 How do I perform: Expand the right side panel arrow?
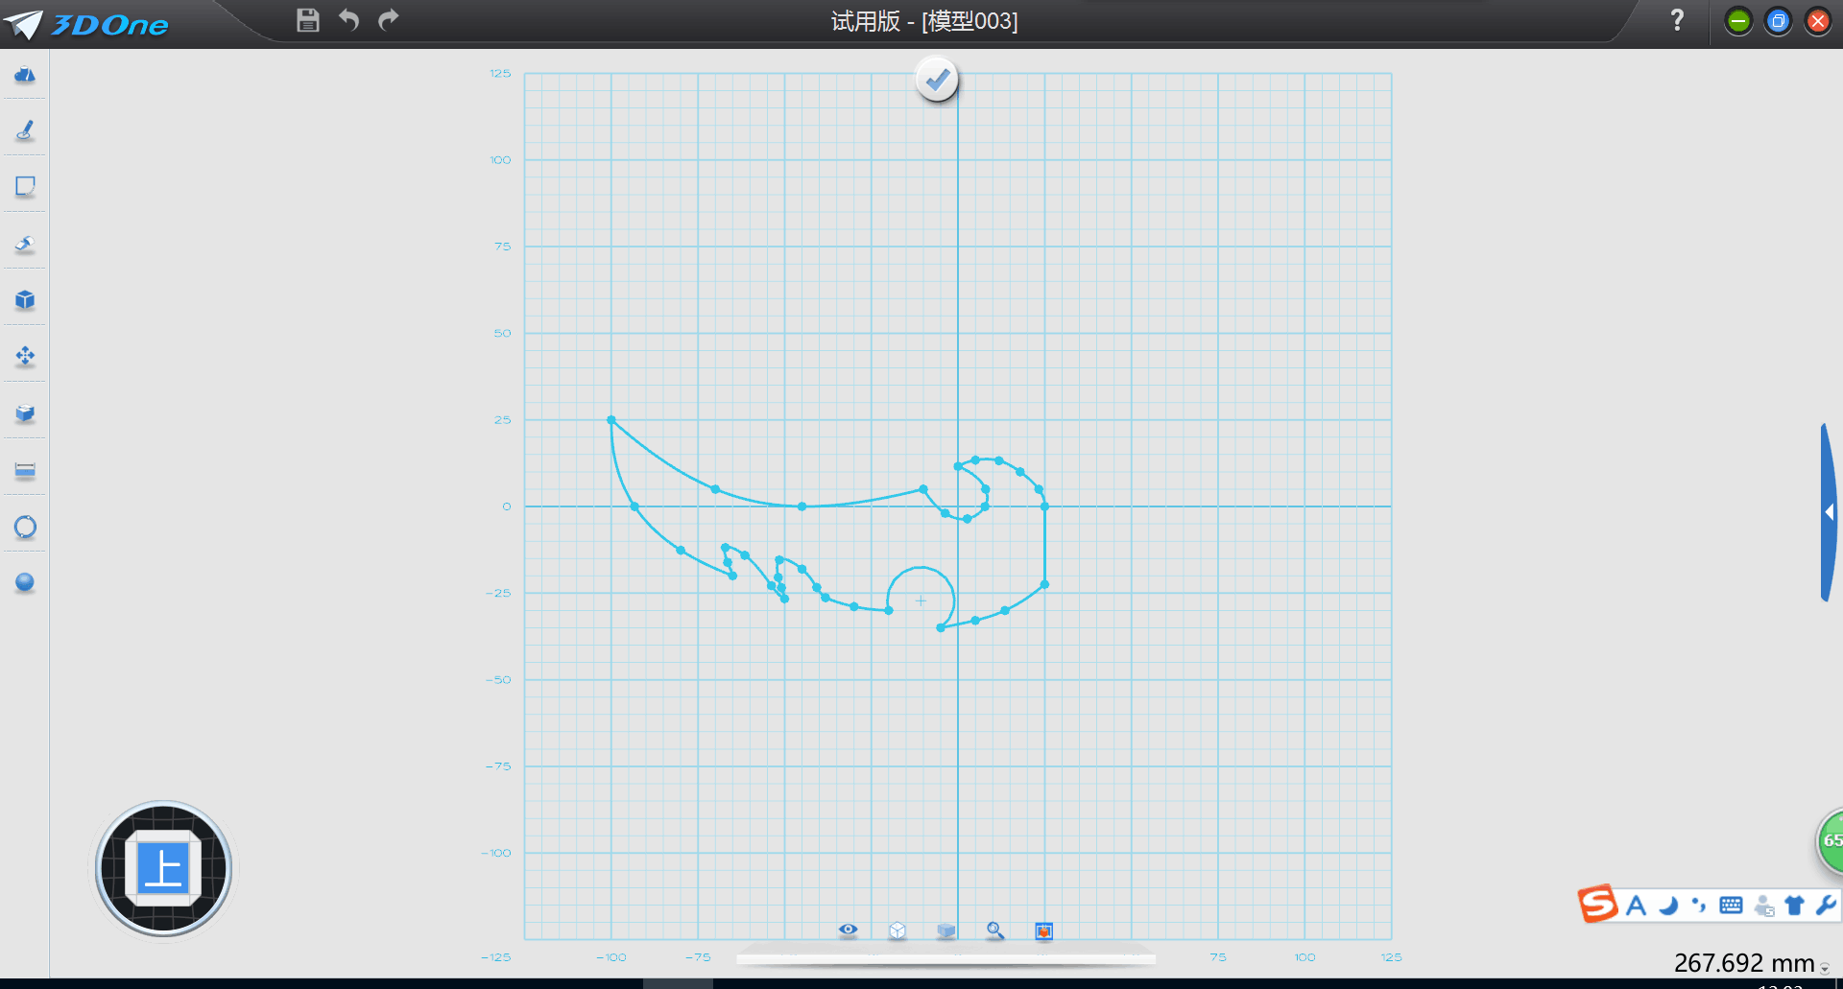point(1830,512)
